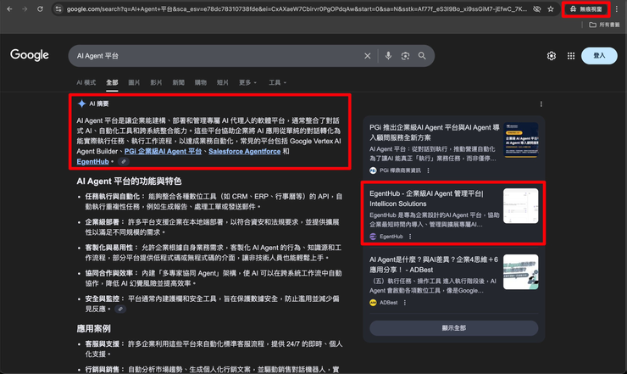Switch to the 購物 tab
Screen dimensions: 627x374
coord(200,82)
